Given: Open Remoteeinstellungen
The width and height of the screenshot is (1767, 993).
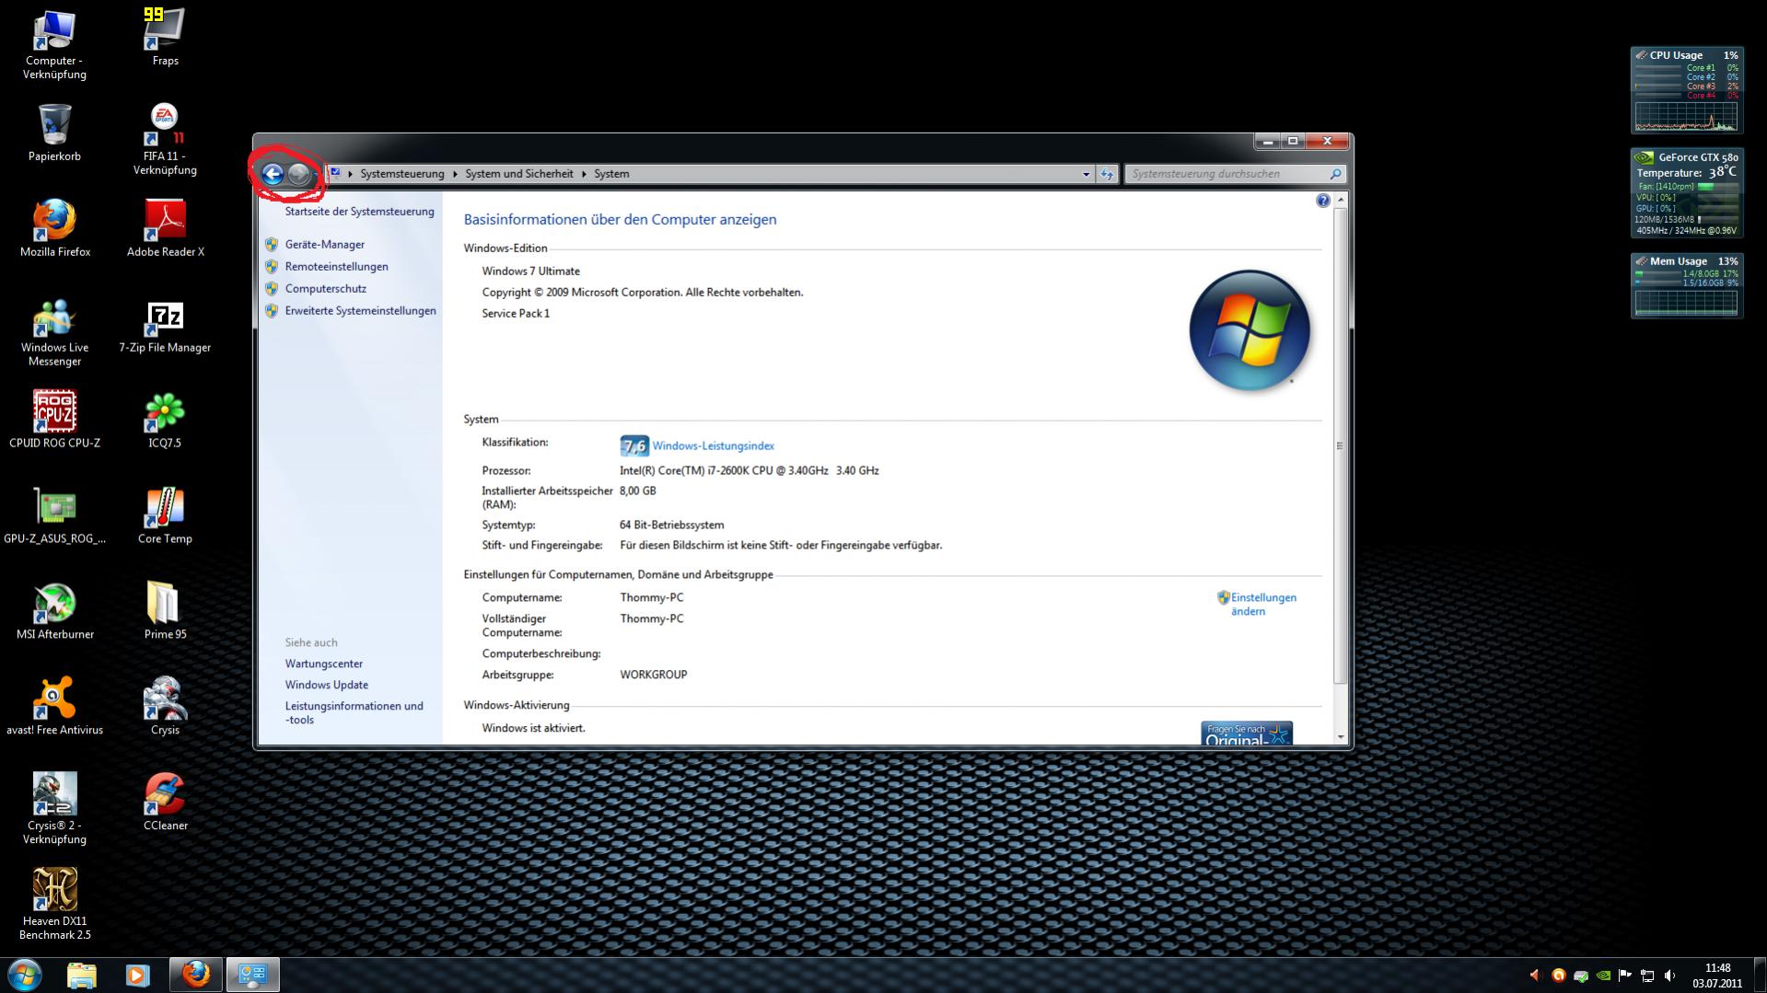Looking at the screenshot, I should (x=337, y=267).
